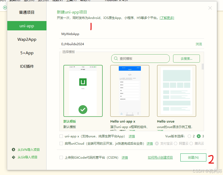Select the 支付宝云 radio button

(x=157, y=144)
